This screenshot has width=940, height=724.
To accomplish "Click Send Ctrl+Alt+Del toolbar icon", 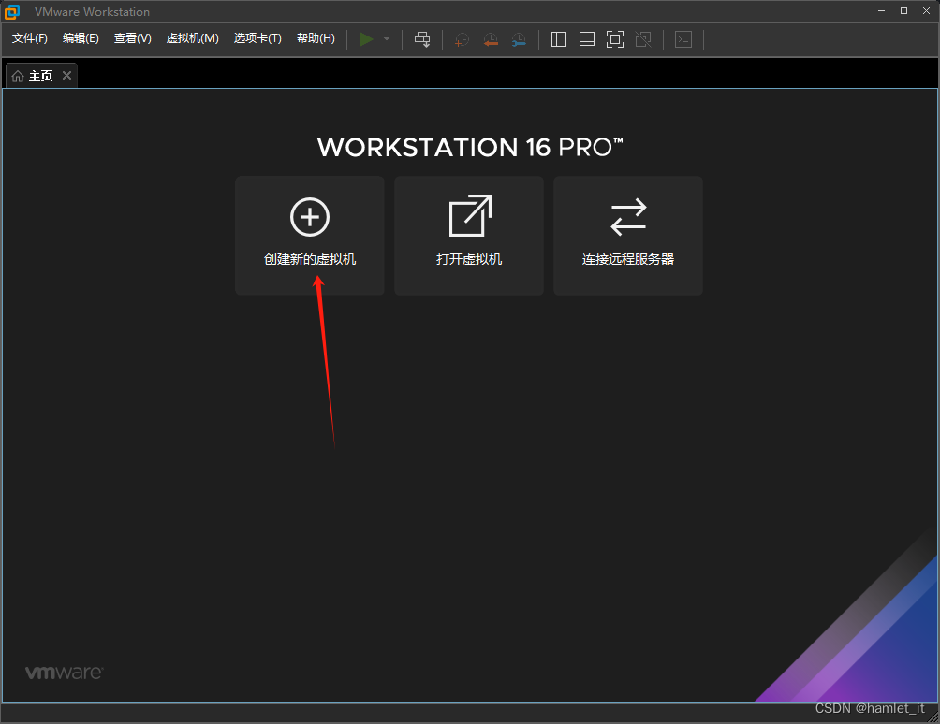I will [x=422, y=39].
